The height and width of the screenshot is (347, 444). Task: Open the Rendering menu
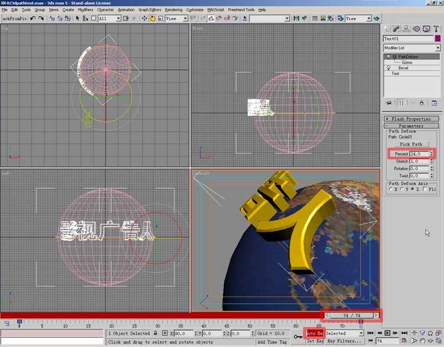[x=173, y=9]
